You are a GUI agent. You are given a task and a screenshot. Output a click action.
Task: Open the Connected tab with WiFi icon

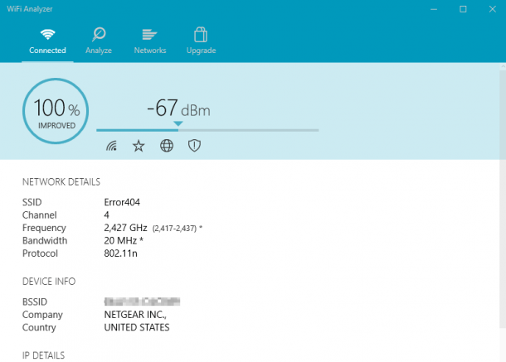pos(47,41)
